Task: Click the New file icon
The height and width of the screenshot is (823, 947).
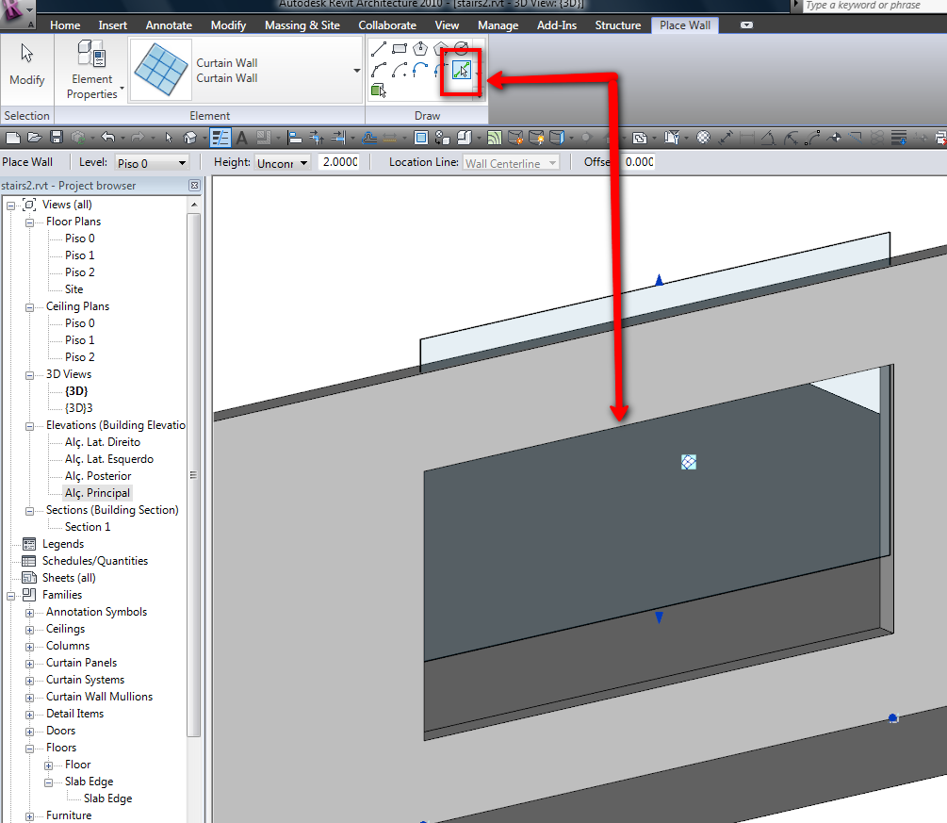Action: (12, 138)
